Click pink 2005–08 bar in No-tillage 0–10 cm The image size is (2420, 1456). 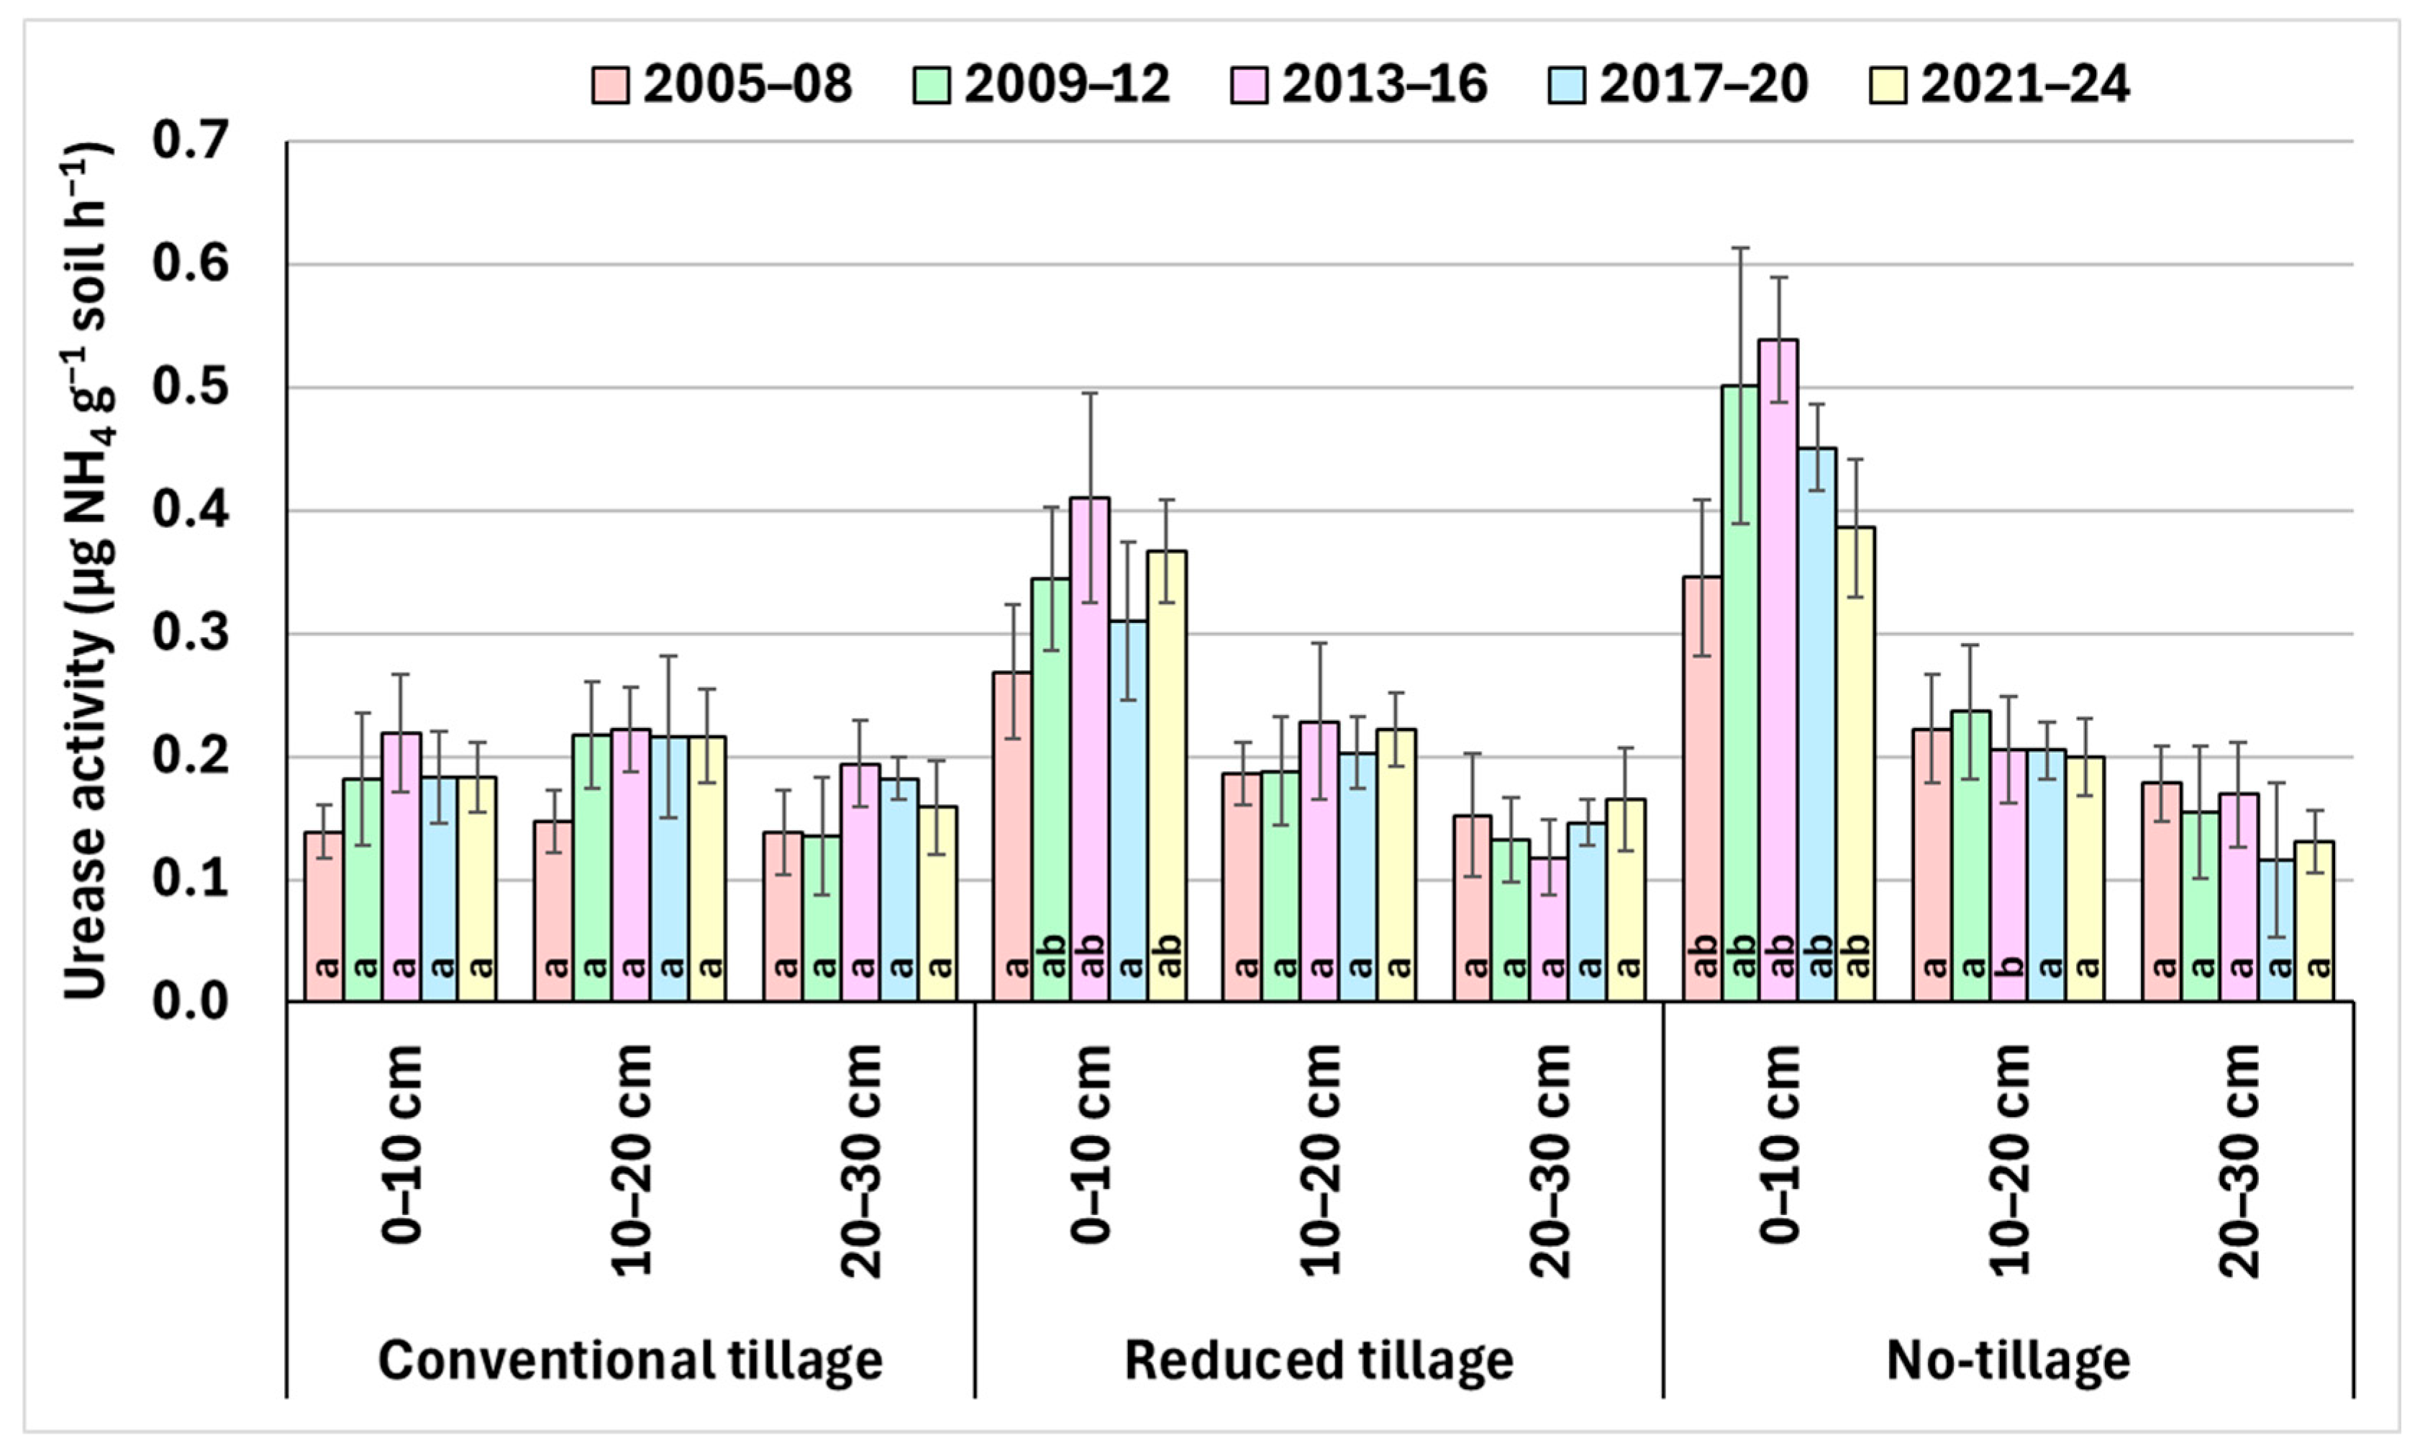coord(1702,789)
